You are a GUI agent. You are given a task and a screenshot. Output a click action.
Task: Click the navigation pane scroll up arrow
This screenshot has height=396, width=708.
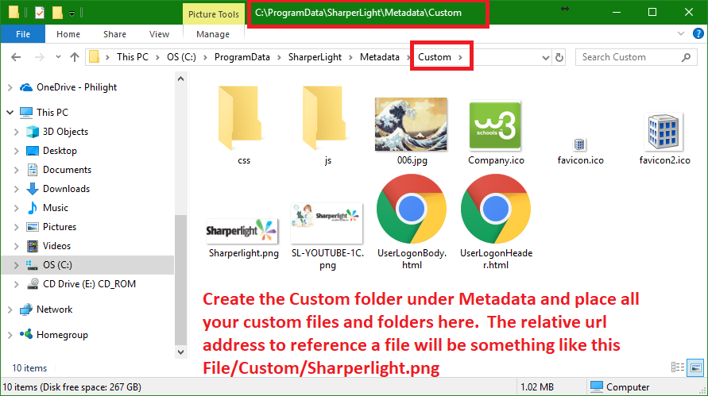pos(180,79)
